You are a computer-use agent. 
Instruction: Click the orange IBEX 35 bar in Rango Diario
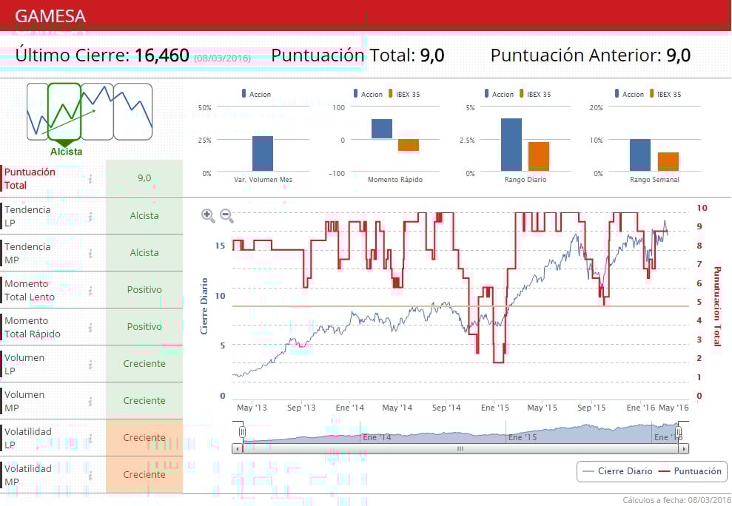coord(539,157)
